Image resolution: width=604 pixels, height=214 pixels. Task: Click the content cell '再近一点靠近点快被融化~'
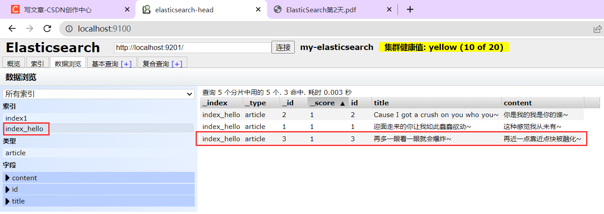point(542,139)
